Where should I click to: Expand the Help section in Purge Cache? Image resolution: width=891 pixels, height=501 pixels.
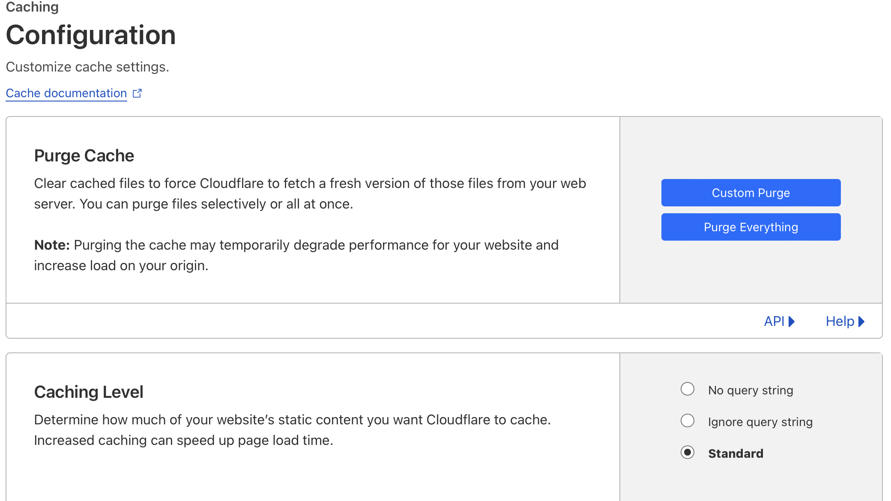[x=845, y=321]
